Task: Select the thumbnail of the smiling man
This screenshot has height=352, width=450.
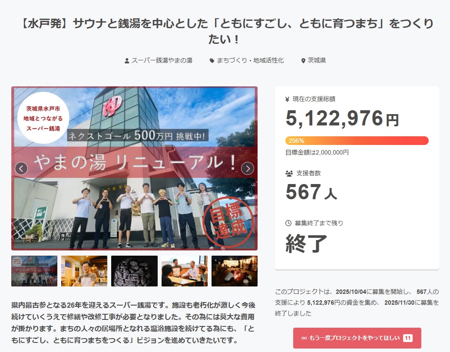Action: (x=84, y=271)
